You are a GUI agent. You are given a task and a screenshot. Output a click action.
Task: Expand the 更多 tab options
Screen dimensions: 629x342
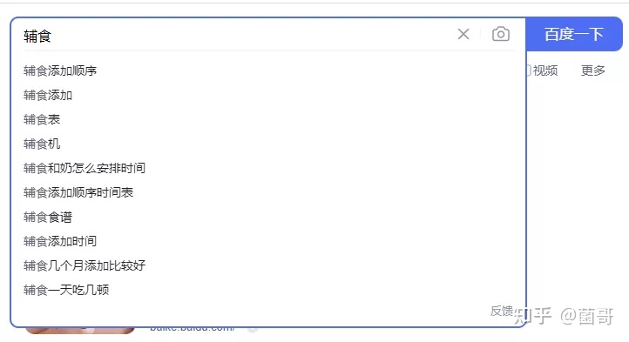[593, 70]
